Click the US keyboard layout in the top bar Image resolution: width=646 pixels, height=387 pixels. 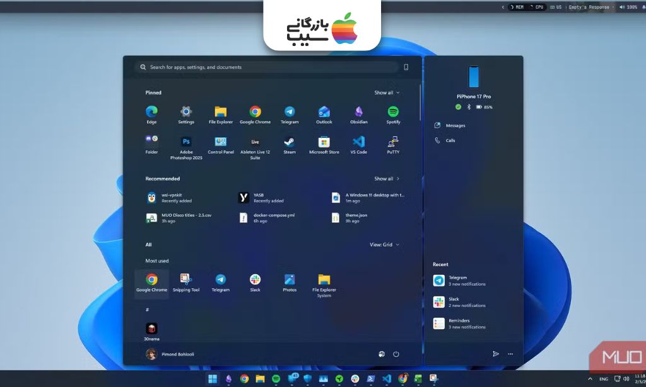point(556,7)
